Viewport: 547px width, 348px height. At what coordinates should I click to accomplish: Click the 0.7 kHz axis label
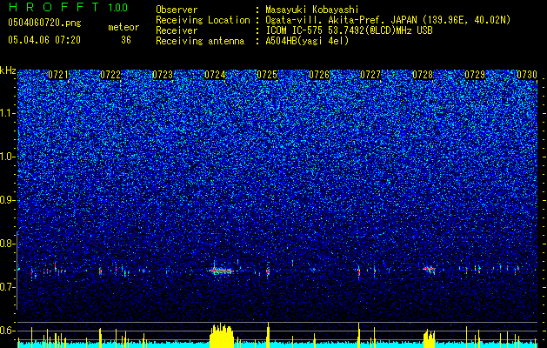tap(8, 287)
